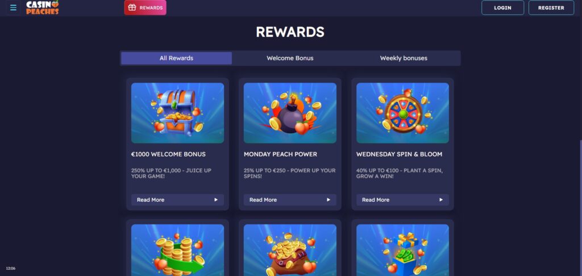Click the page scrollbar thumb on right edge

click(x=580, y=208)
